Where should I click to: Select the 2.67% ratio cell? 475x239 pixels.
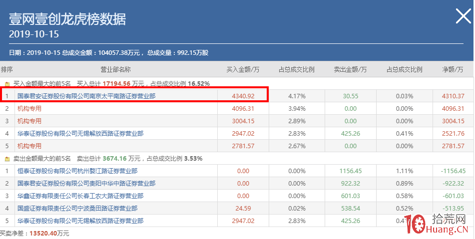(297, 146)
